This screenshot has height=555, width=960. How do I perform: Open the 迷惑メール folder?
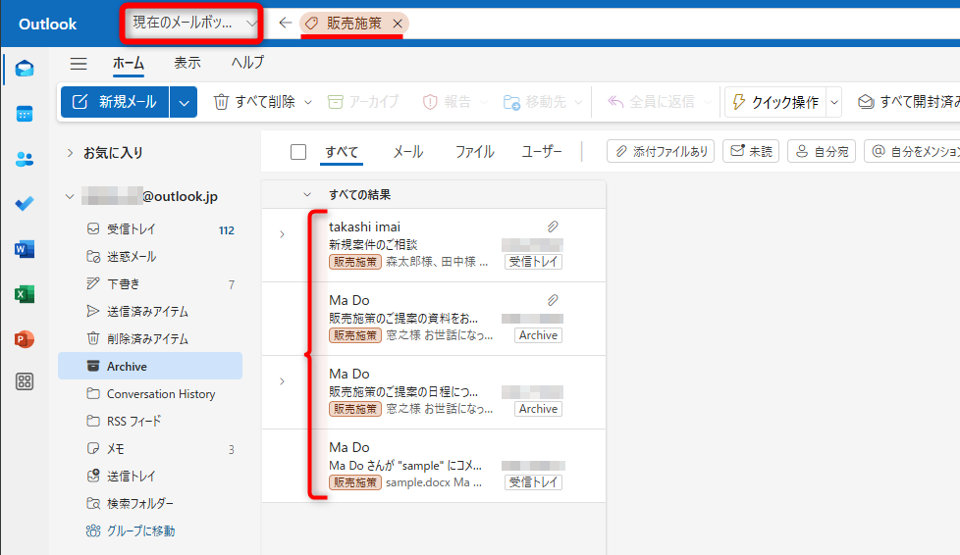pos(150,257)
